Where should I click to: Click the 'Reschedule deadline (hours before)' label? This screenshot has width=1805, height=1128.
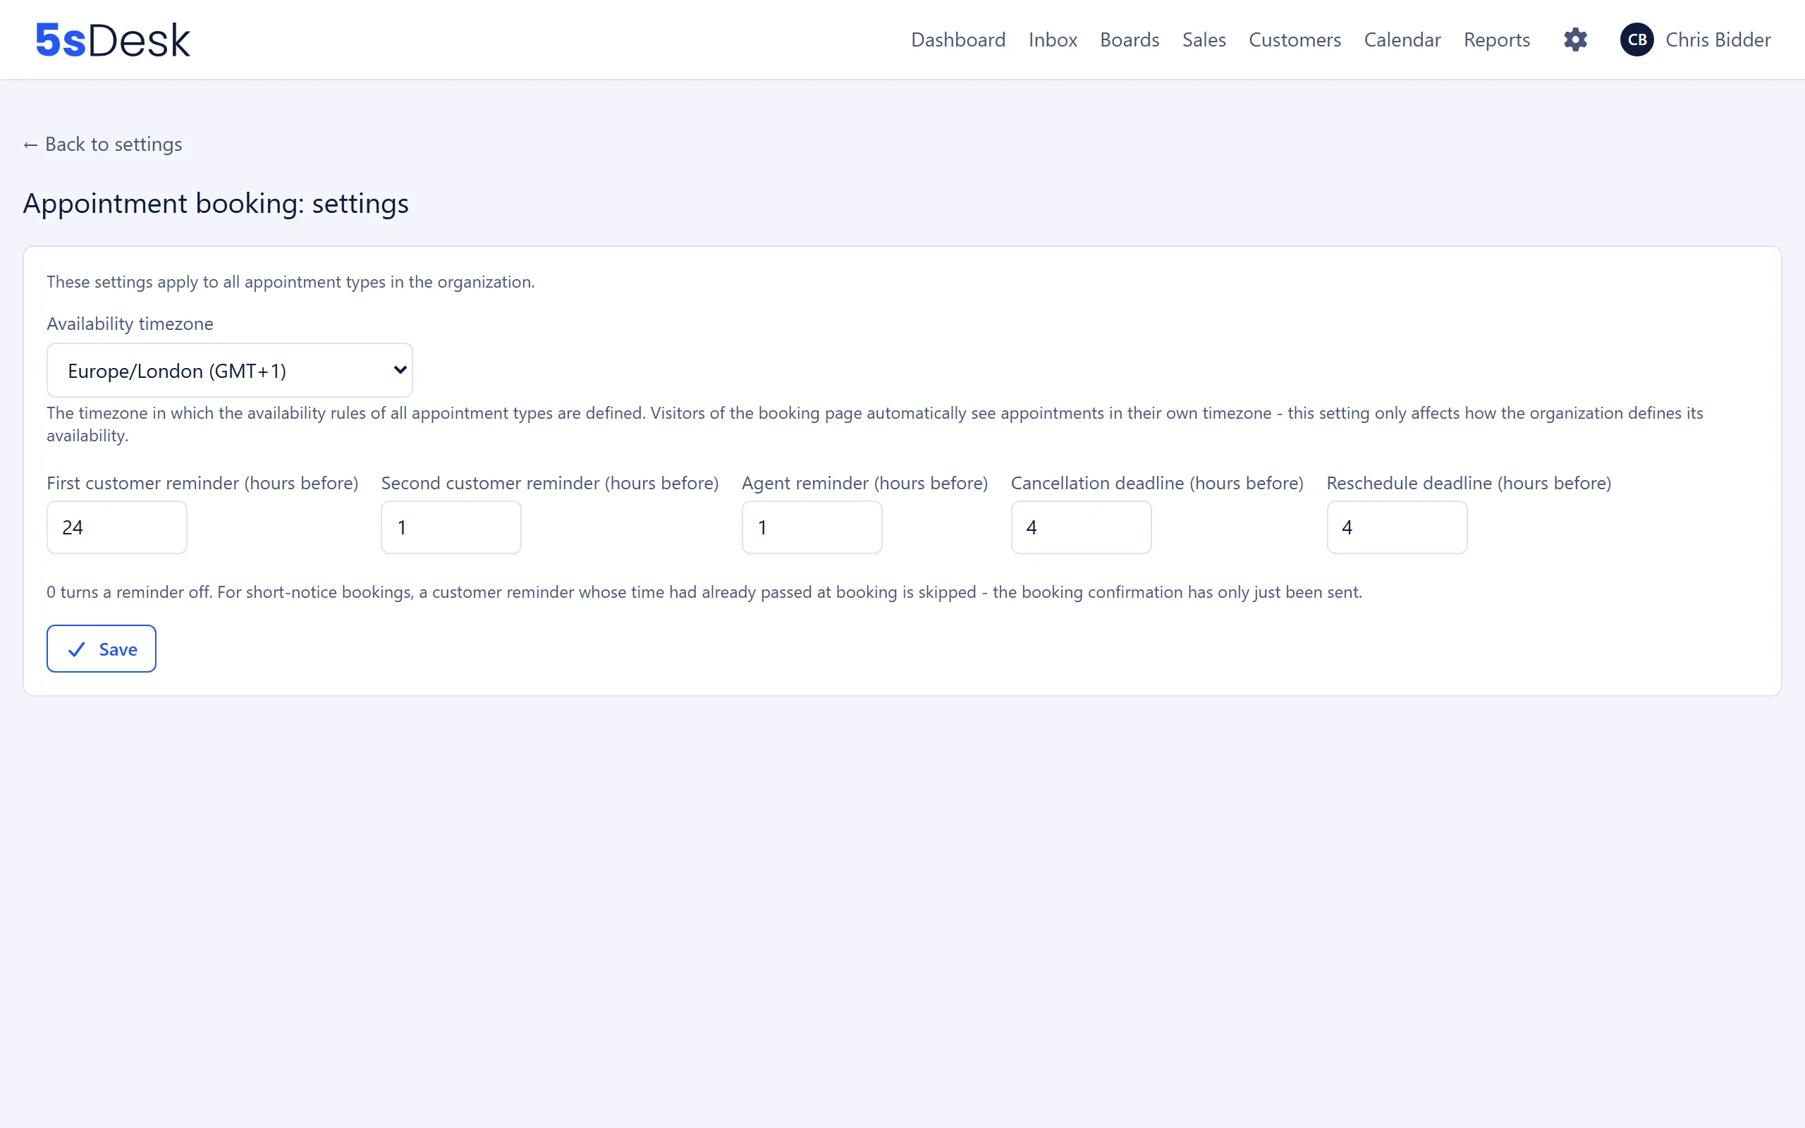pos(1469,483)
